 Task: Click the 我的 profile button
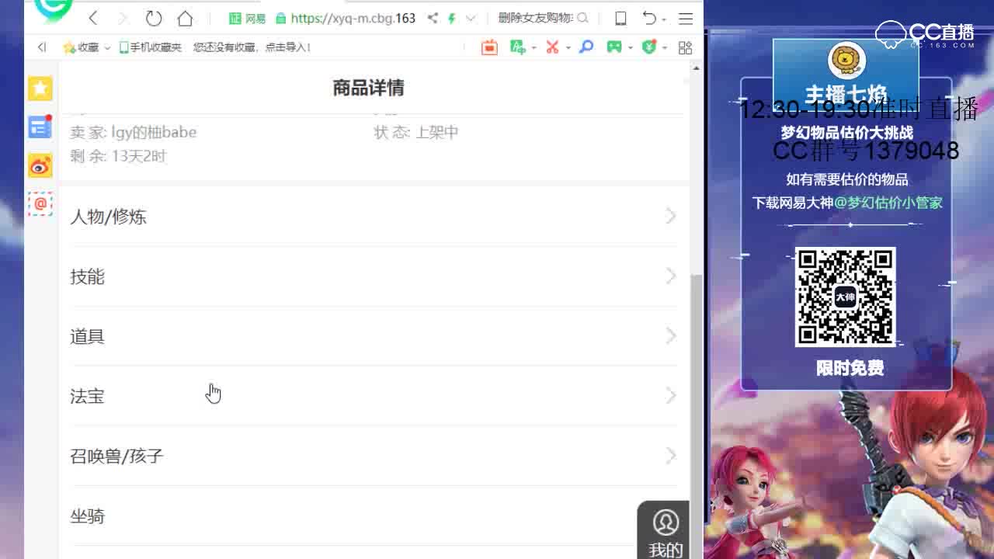coord(665,532)
